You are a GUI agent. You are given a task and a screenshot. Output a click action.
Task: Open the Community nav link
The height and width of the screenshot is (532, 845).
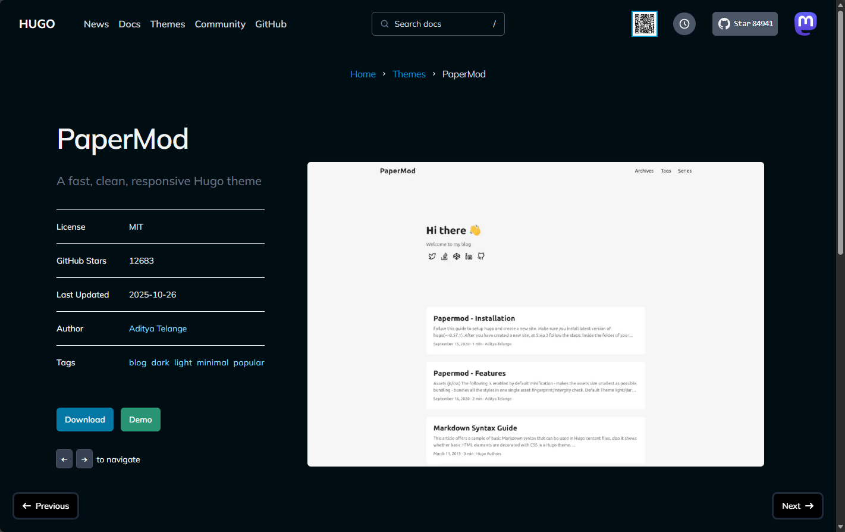pyautogui.click(x=220, y=24)
